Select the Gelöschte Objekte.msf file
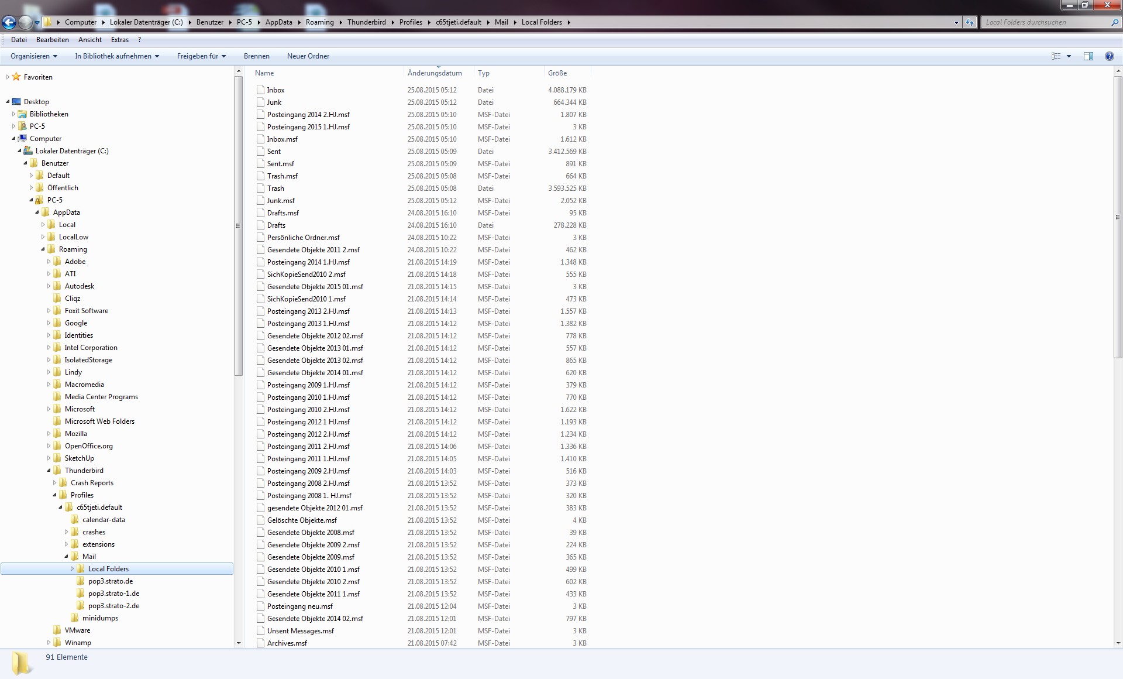Viewport: 1123px width, 679px height. pyautogui.click(x=302, y=520)
